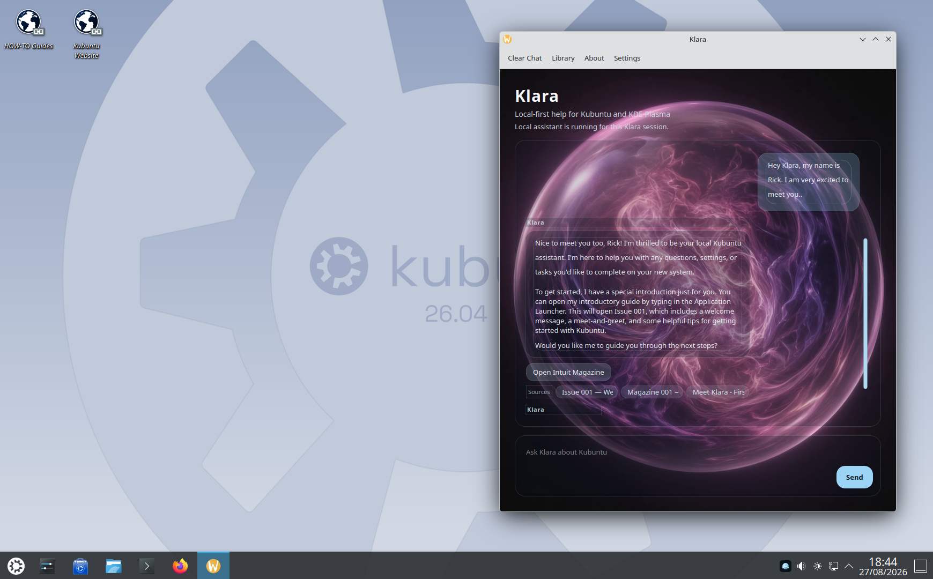This screenshot has width=933, height=579.
Task: Click 'Local assistant is running' status text
Action: 591,127
